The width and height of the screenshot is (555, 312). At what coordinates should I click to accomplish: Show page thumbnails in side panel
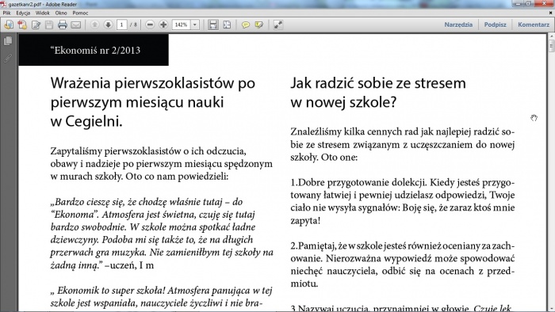8,41
